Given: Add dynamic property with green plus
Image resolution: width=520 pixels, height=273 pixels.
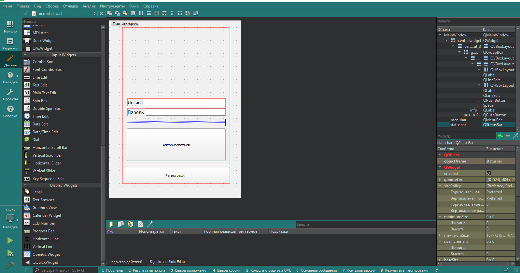Looking at the screenshot, I should click(500, 136).
